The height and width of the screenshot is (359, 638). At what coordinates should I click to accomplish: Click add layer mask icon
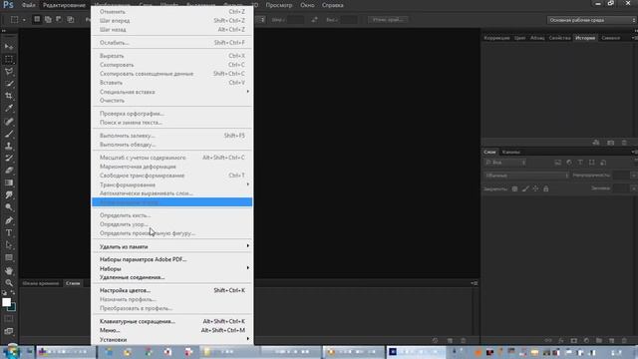574,340
